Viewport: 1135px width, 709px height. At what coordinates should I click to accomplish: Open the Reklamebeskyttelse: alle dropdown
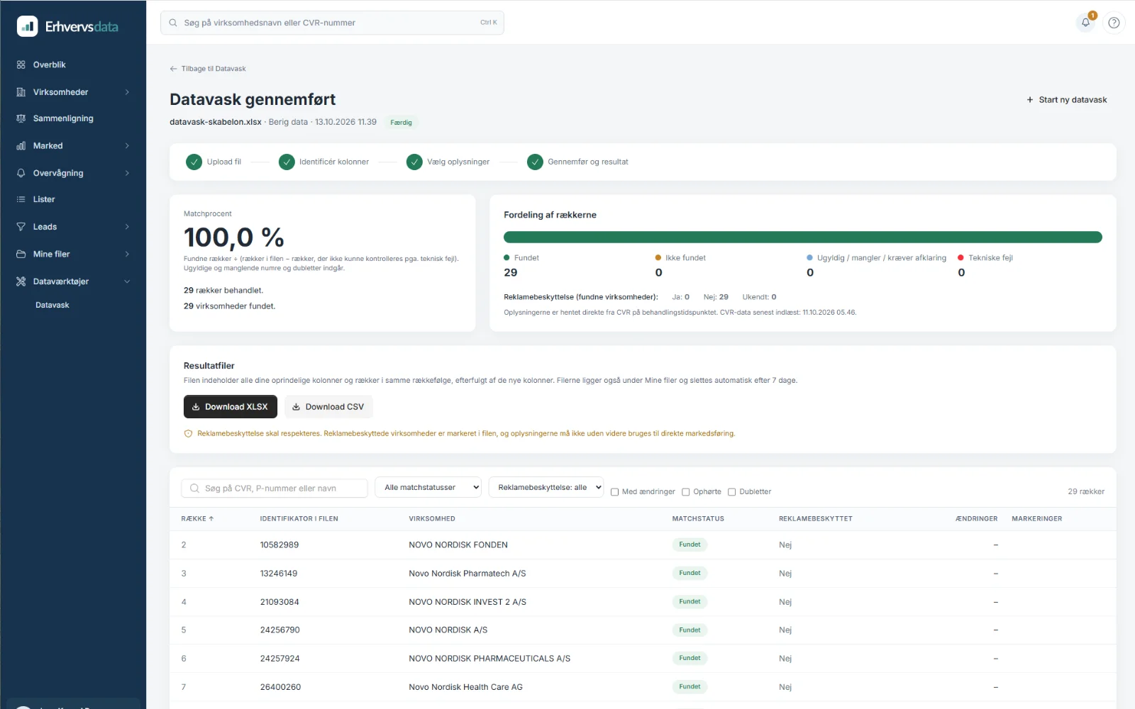pyautogui.click(x=546, y=487)
